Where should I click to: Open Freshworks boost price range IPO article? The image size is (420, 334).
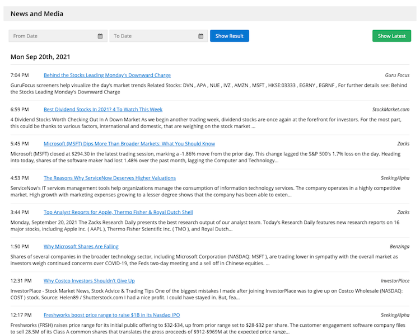pyautogui.click(x=112, y=315)
